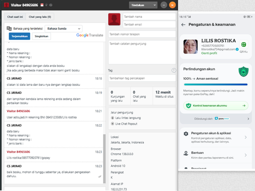255x191 pixels.
Task: Click the Tambah email input field
Action: coord(149,25)
